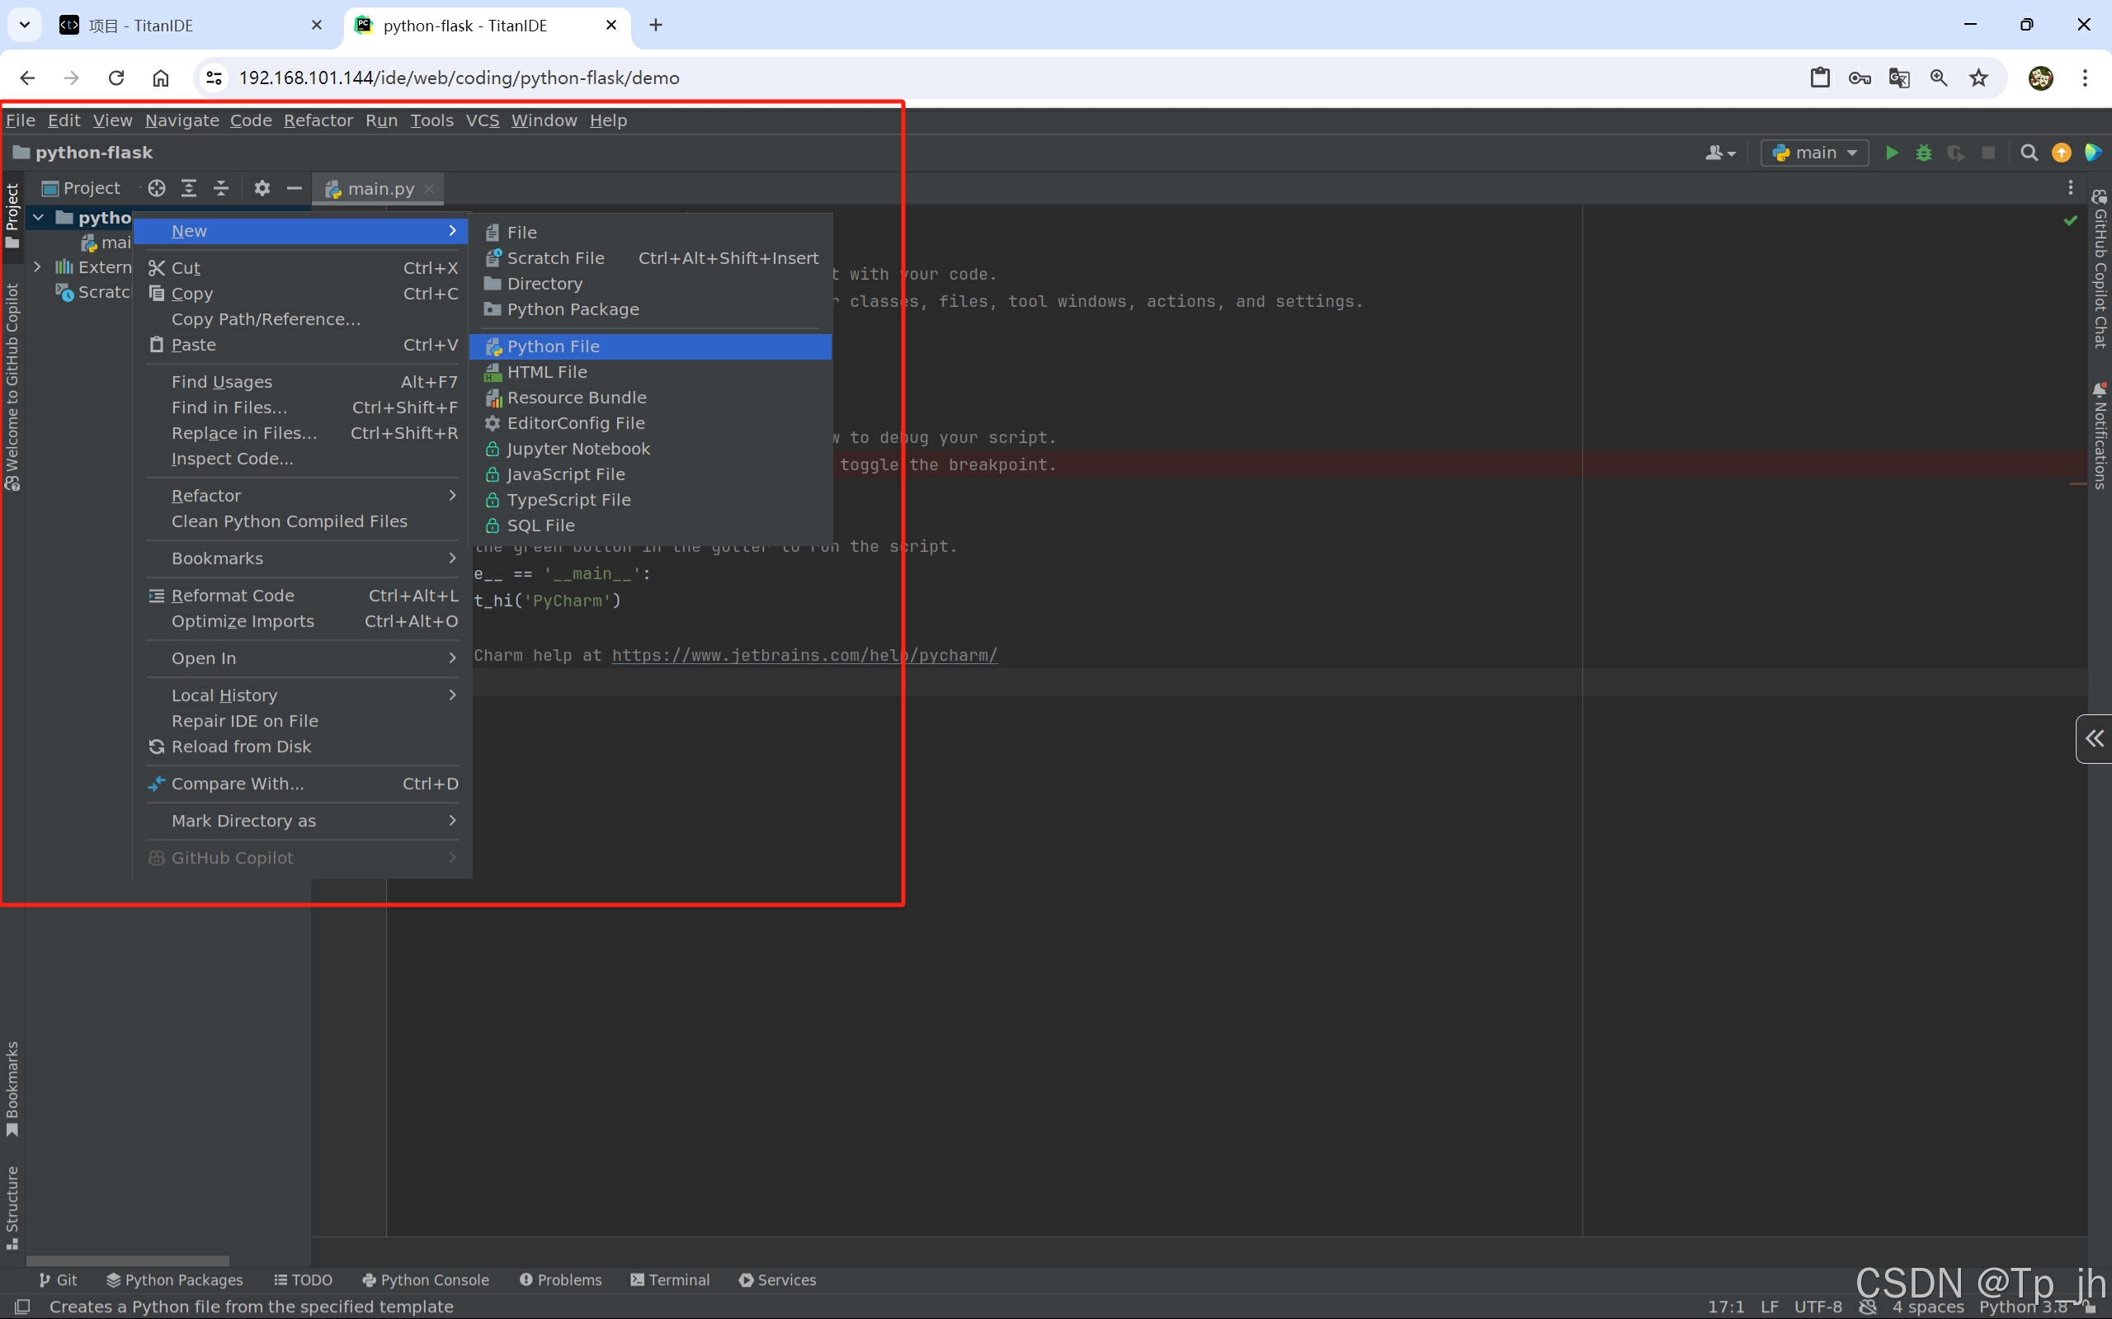Open the Structure side tool window
The height and width of the screenshot is (1319, 2112).
(x=12, y=1208)
